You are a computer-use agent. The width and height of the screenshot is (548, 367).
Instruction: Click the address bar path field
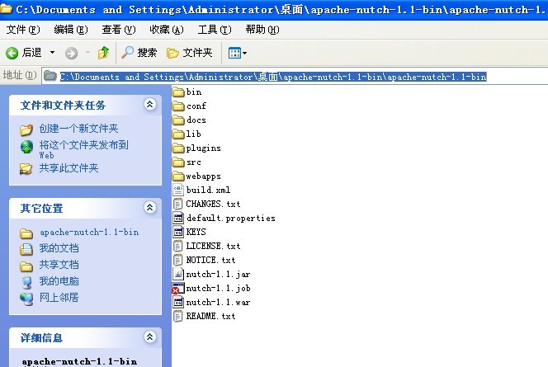tap(295, 76)
